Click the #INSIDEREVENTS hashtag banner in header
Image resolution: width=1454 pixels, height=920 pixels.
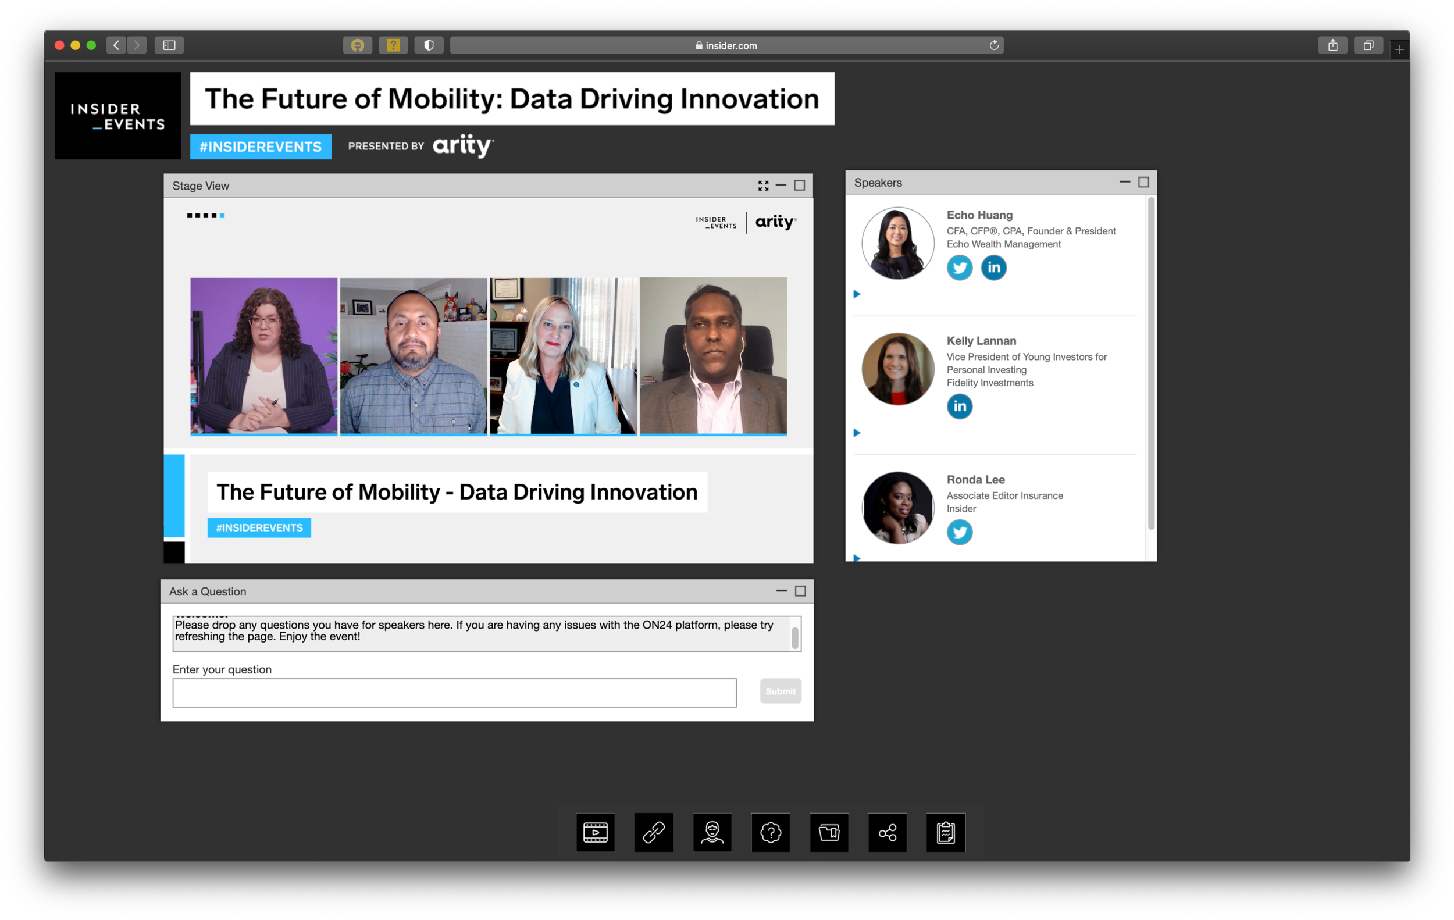tap(261, 147)
